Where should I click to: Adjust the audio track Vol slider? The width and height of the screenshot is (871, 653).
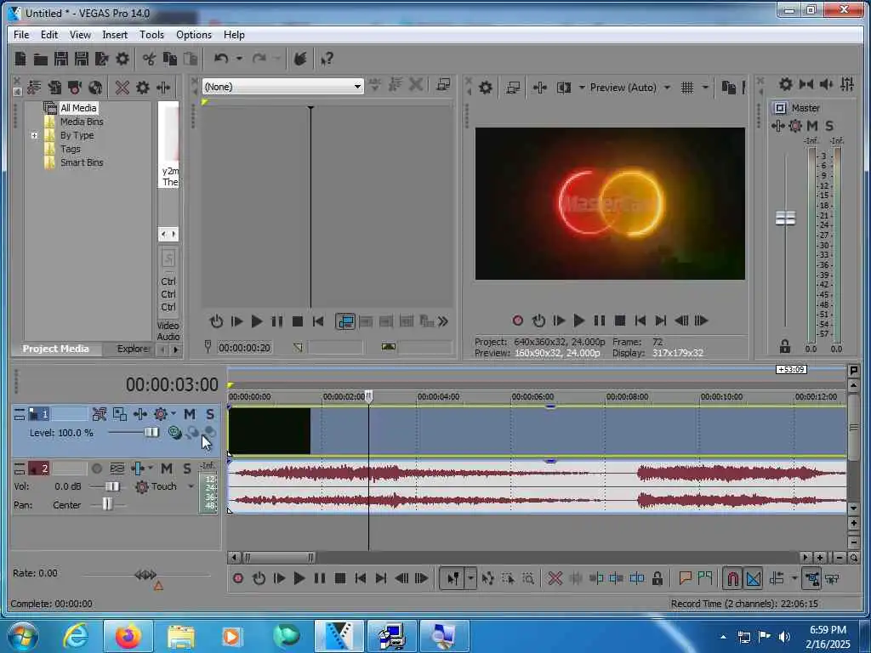pyautogui.click(x=112, y=486)
